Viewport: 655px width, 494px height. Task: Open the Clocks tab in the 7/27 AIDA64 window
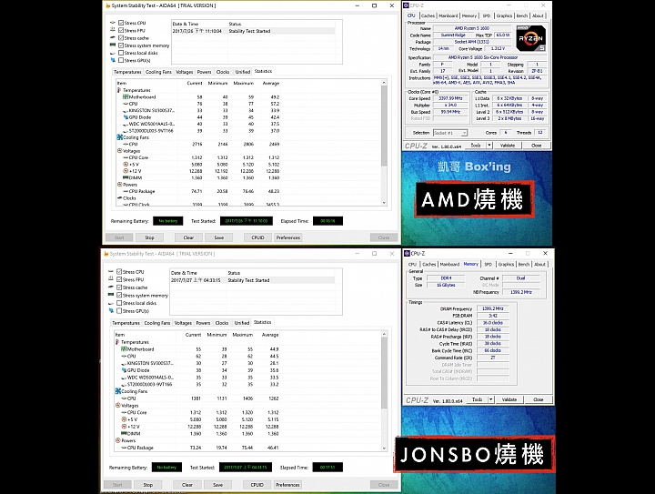tap(222, 323)
